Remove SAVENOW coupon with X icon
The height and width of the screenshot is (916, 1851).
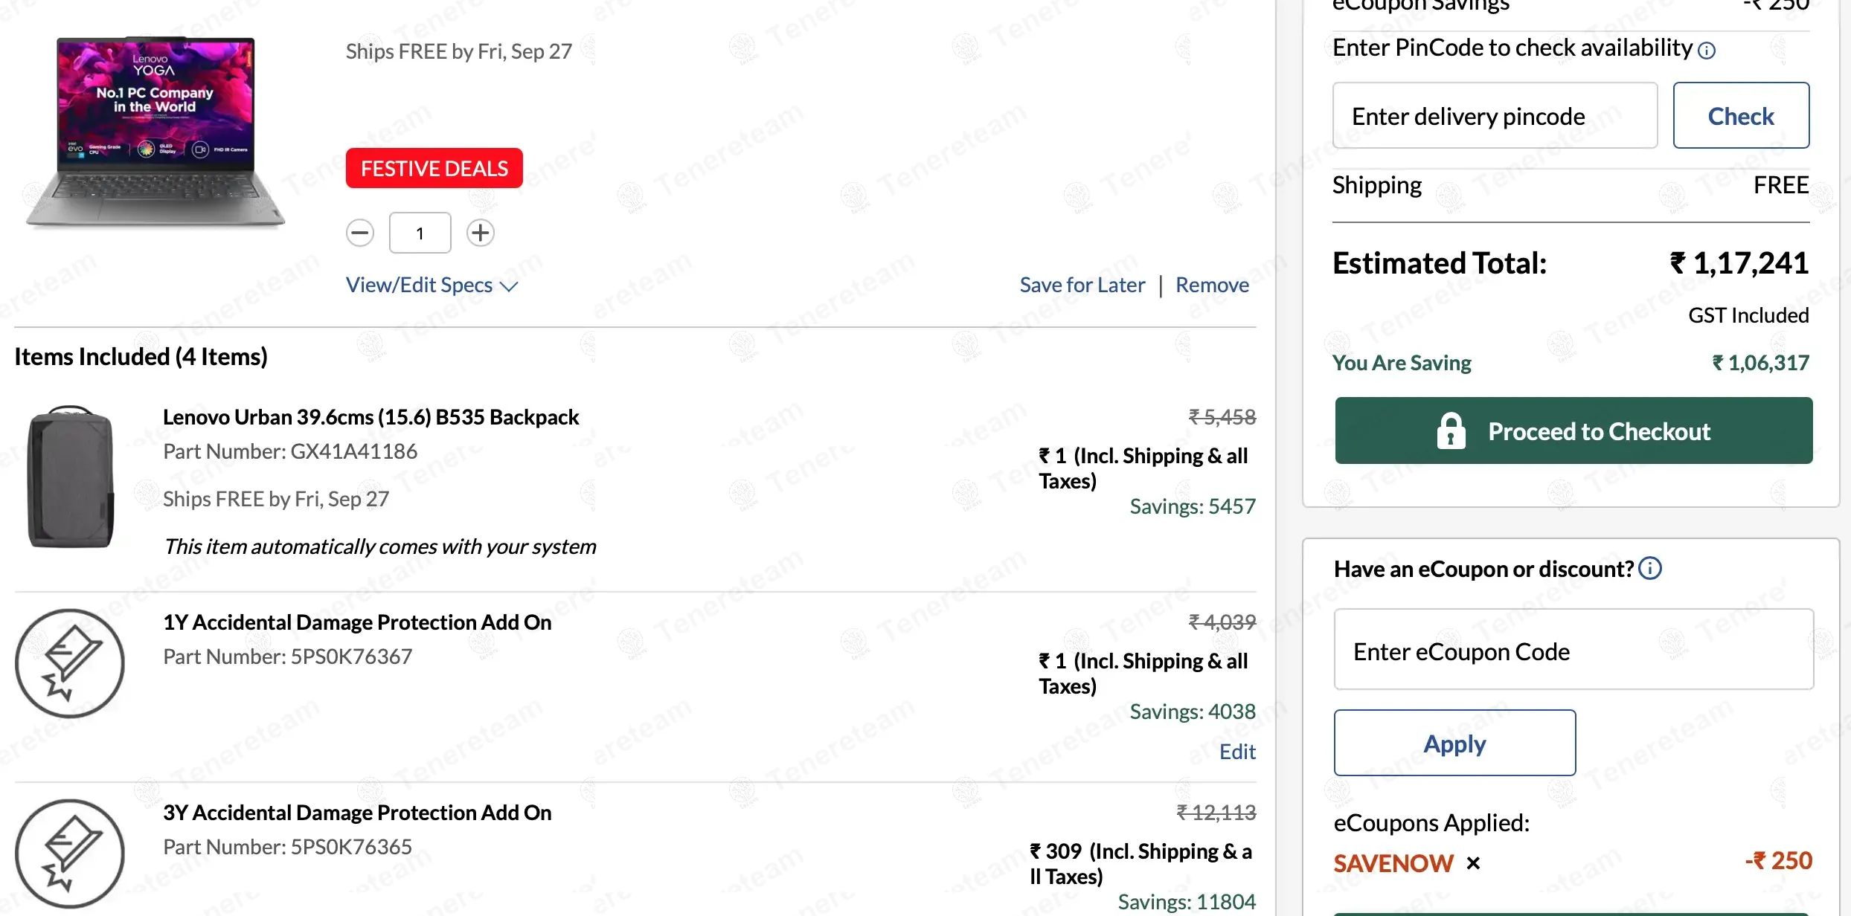(x=1473, y=863)
